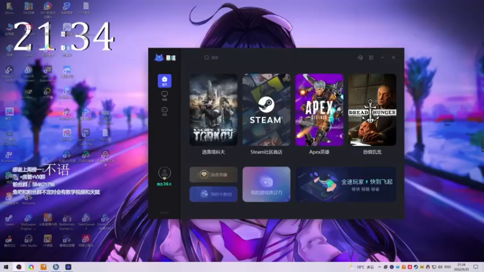Screen dimensions: 484x272
Task: Select the Dread Hunger game card
Action: (x=372, y=110)
